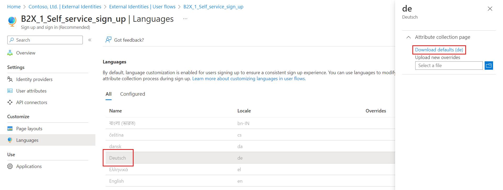The height and width of the screenshot is (190, 503).
Task: Click the Overview hierarchy icon
Action: (x=10, y=53)
